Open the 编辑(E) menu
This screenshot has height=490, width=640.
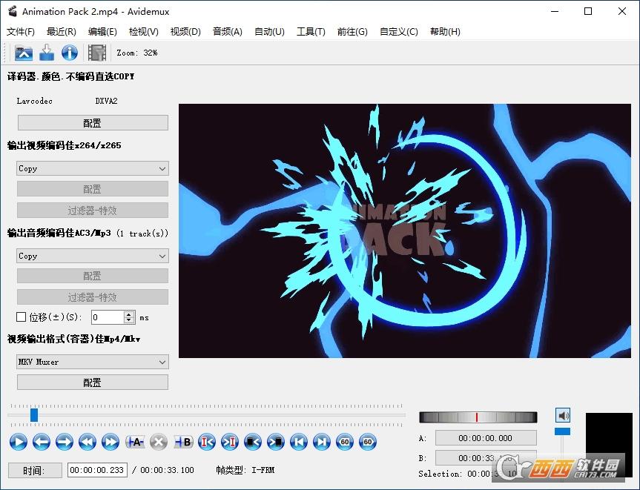[x=102, y=32]
